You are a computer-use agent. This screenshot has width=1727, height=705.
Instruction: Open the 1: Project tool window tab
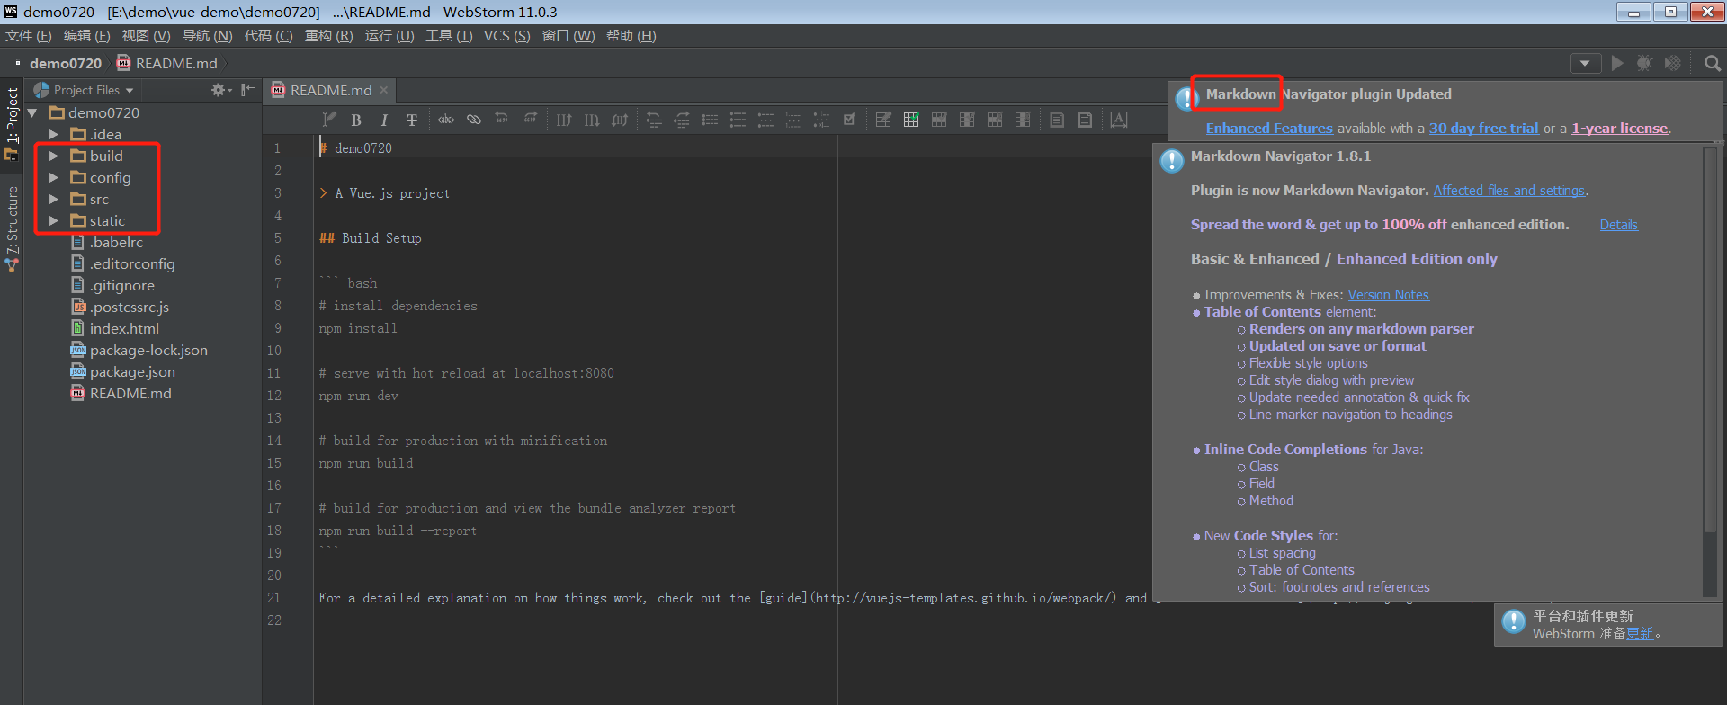(x=12, y=123)
